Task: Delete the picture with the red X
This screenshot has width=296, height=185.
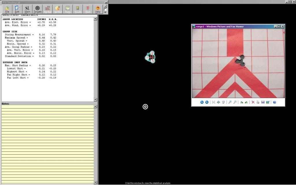Action: coord(253,102)
